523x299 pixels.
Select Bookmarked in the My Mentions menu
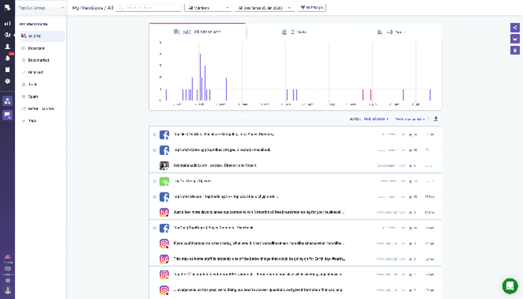[39, 60]
